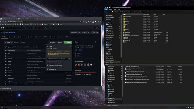Click Show all on the downloads bar
194x109 pixels.
(96, 88)
